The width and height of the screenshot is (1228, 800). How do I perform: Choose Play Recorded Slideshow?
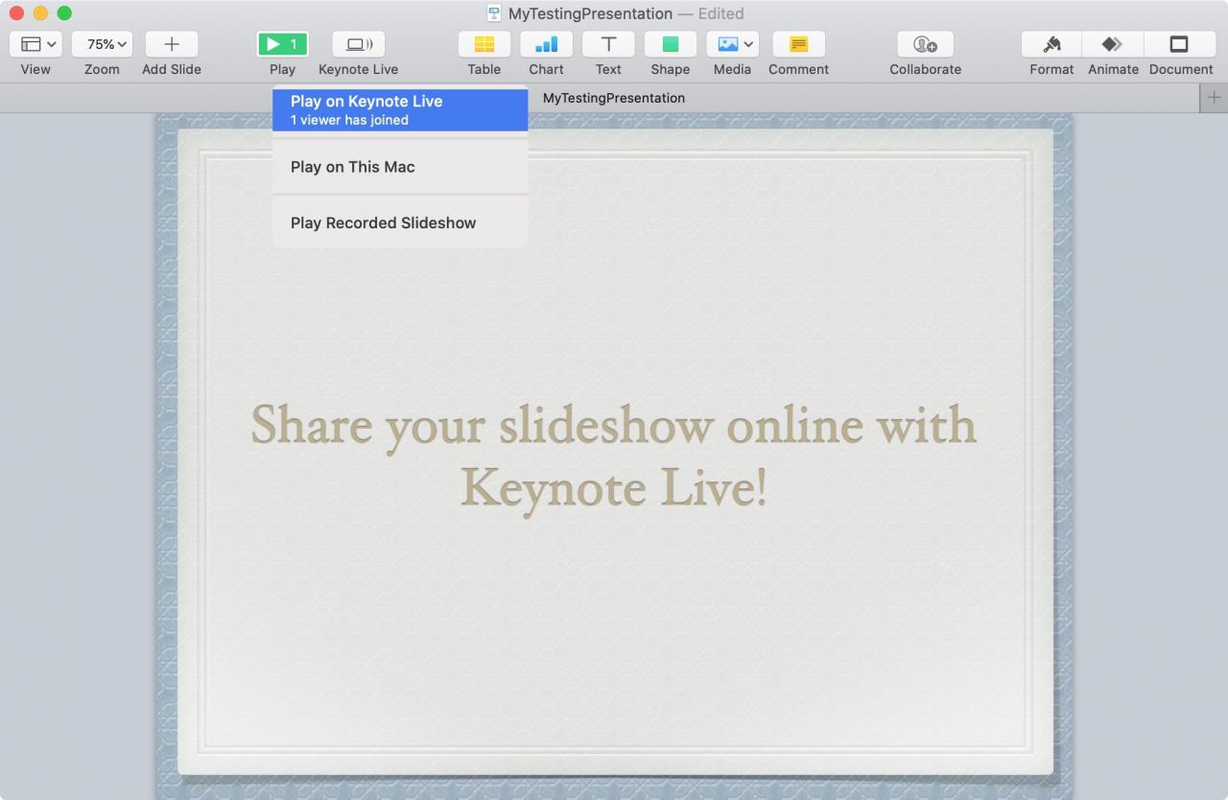click(400, 223)
